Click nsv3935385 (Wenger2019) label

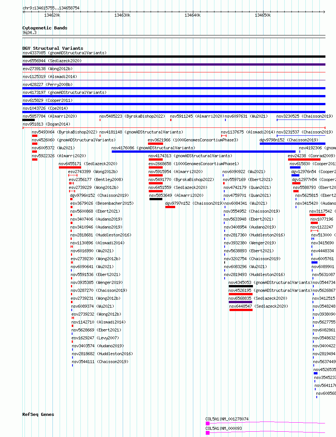(x=97, y=282)
